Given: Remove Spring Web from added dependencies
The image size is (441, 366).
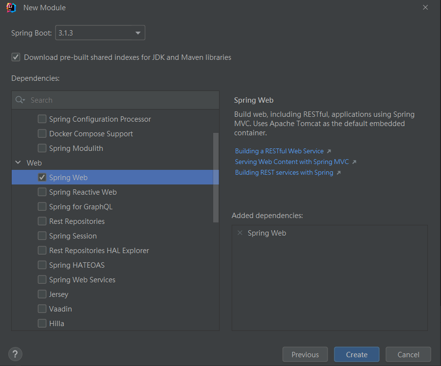Looking at the screenshot, I should tap(240, 233).
